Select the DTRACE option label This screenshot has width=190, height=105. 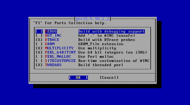tap(52, 40)
